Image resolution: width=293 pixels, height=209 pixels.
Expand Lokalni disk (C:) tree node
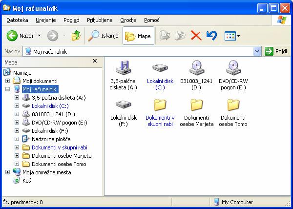pos(17,105)
